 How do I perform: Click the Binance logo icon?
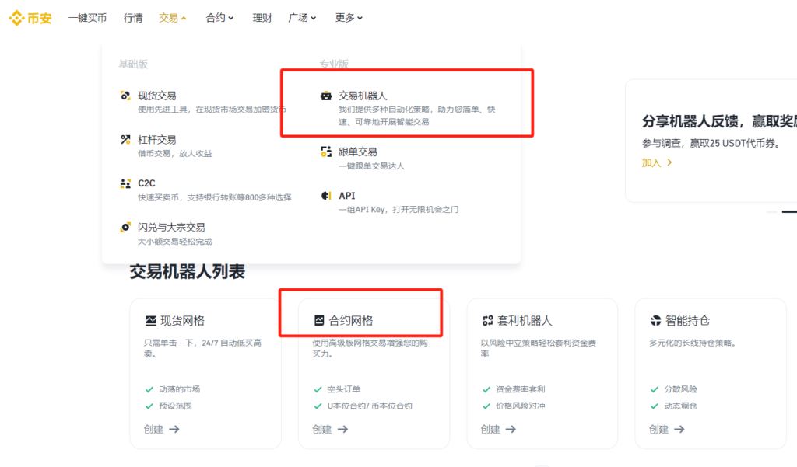pos(16,18)
